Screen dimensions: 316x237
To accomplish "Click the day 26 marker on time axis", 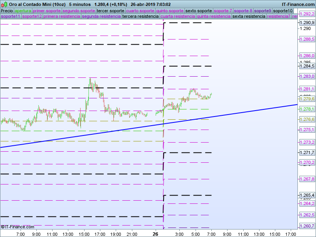I will point(155,234).
